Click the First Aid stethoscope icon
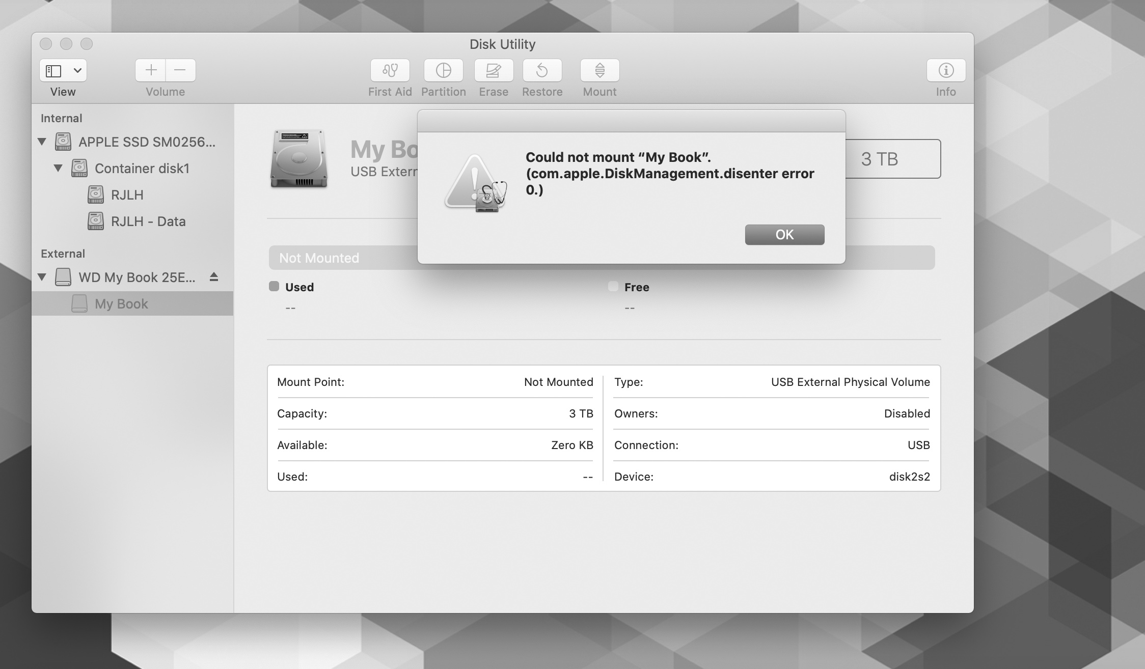This screenshot has height=669, width=1145. click(x=390, y=70)
